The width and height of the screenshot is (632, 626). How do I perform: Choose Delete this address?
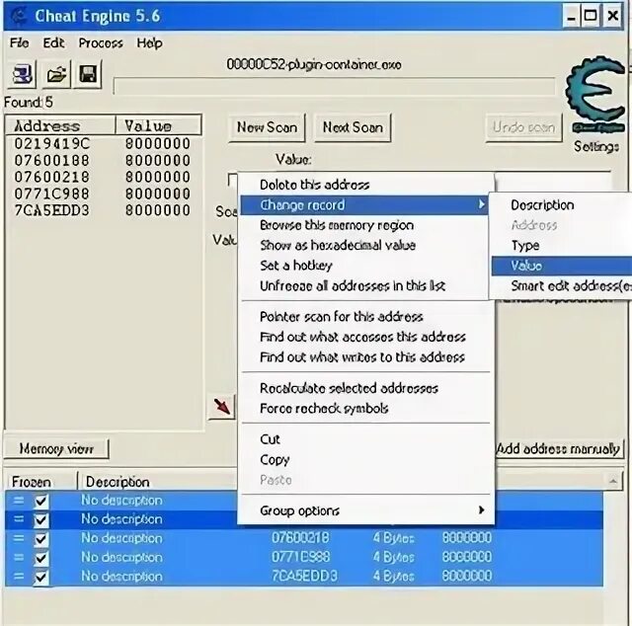314,185
